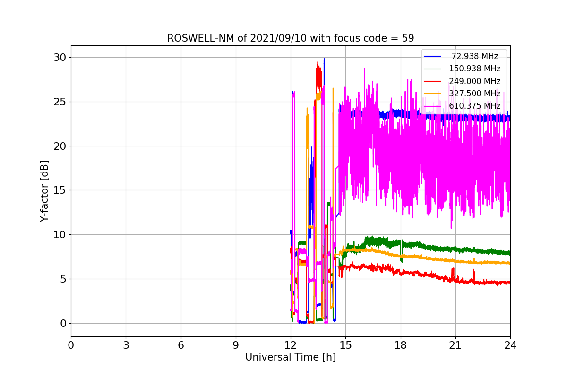Click the x-axis tick label 3

click(x=126, y=345)
